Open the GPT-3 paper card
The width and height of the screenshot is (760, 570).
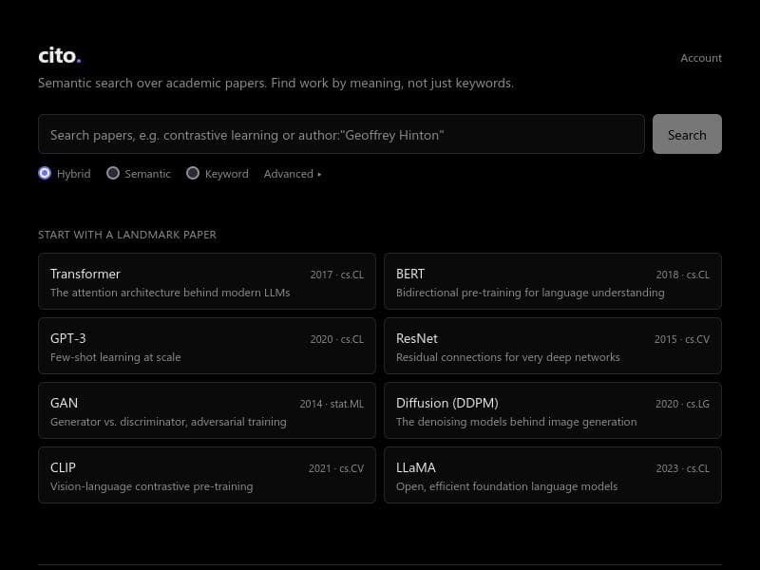click(x=207, y=346)
